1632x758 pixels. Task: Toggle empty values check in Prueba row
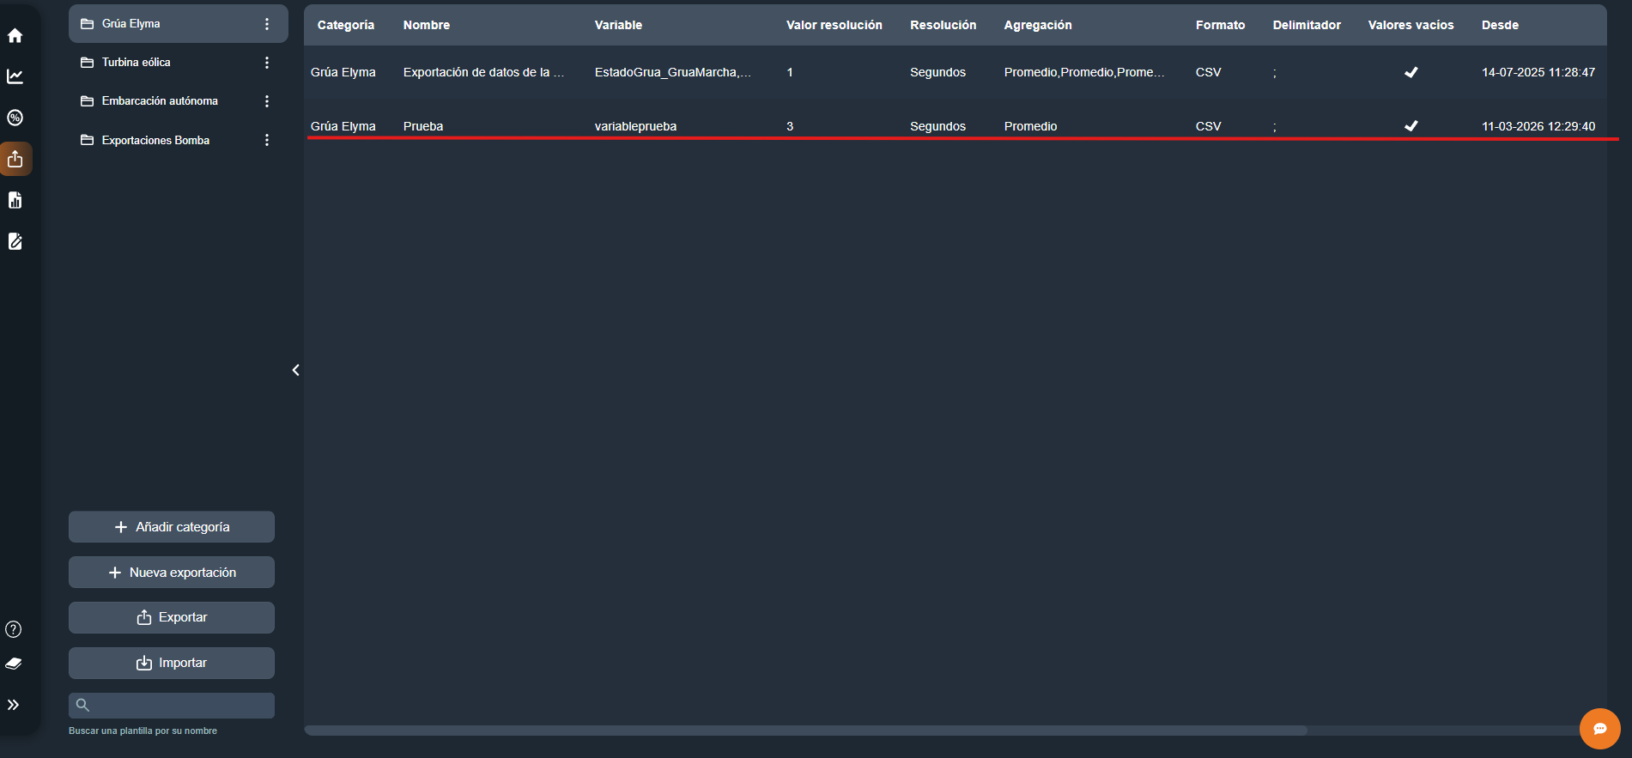tap(1411, 126)
